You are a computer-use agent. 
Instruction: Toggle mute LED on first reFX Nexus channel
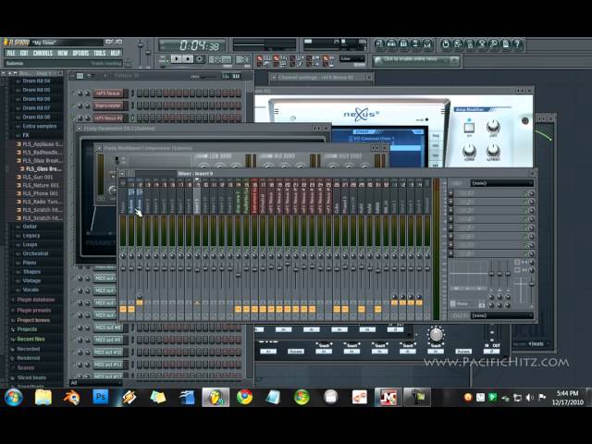click(x=73, y=93)
